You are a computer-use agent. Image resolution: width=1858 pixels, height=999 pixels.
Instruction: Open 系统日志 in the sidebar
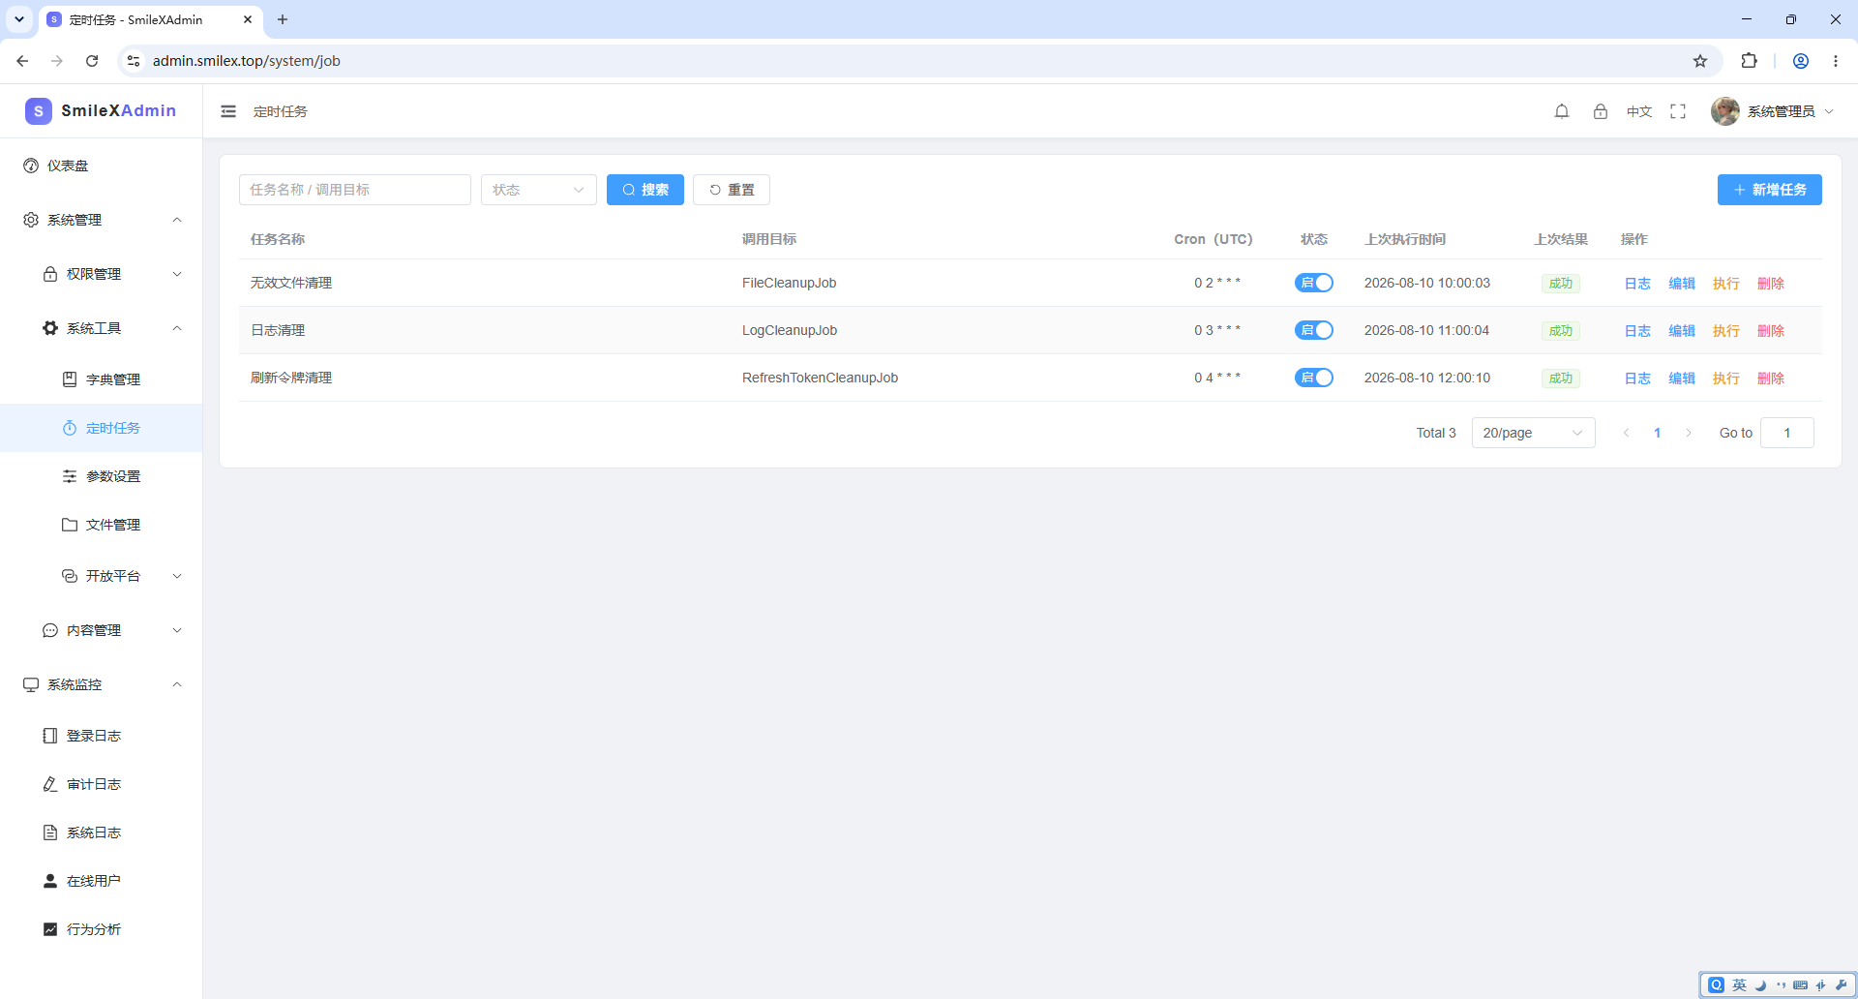pos(102,832)
